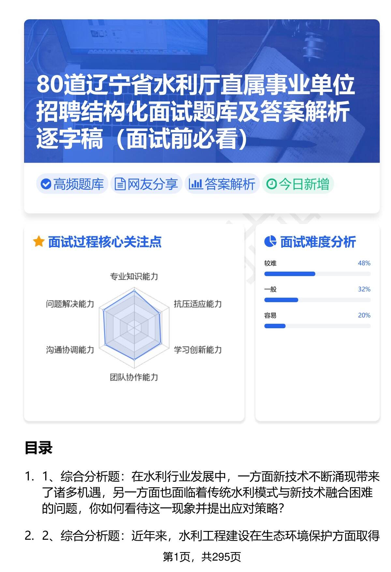391x572 pixels.
Task: Click the checkmark icon beside 高频题库
Action: click(x=46, y=184)
